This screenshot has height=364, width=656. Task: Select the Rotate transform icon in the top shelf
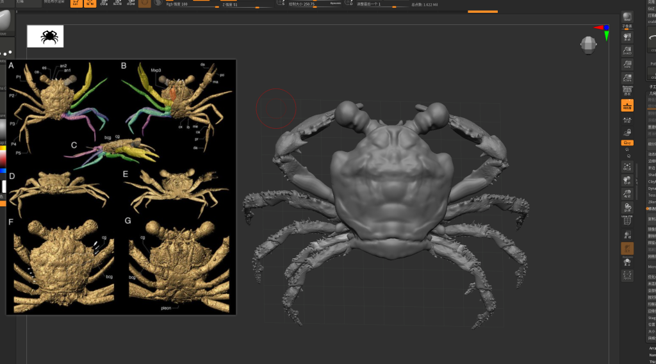131,3
